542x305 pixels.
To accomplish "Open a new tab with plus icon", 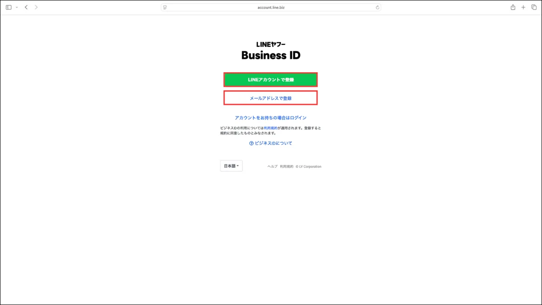I will [x=523, y=7].
